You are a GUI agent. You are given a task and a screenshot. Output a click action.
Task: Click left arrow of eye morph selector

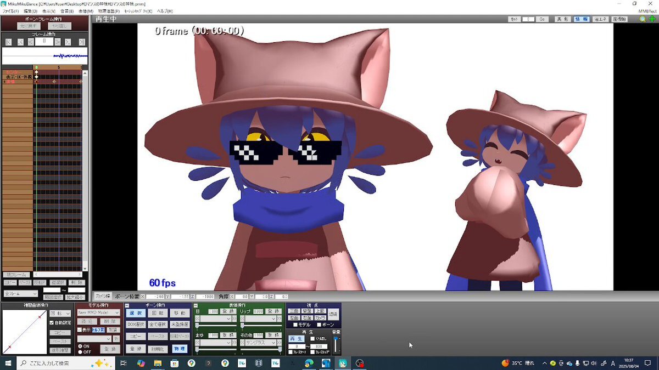point(197,319)
